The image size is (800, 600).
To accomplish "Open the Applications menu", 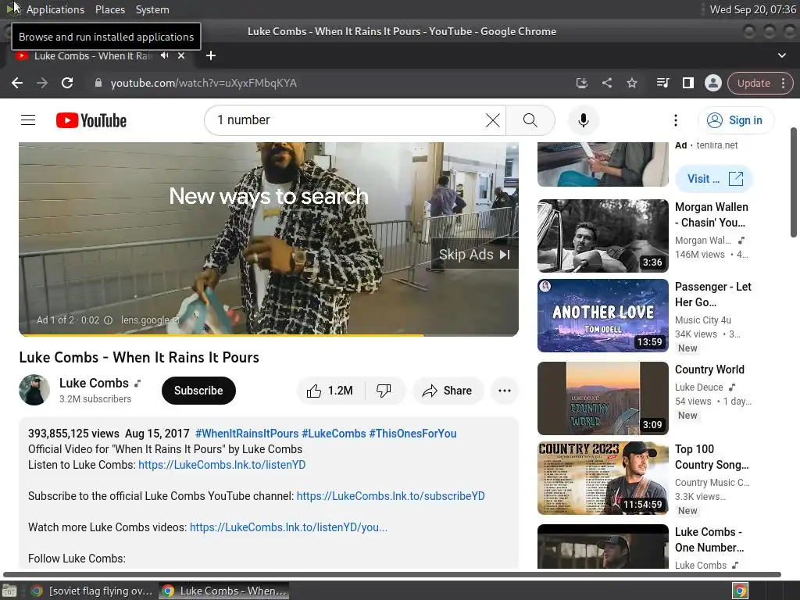I will [55, 9].
